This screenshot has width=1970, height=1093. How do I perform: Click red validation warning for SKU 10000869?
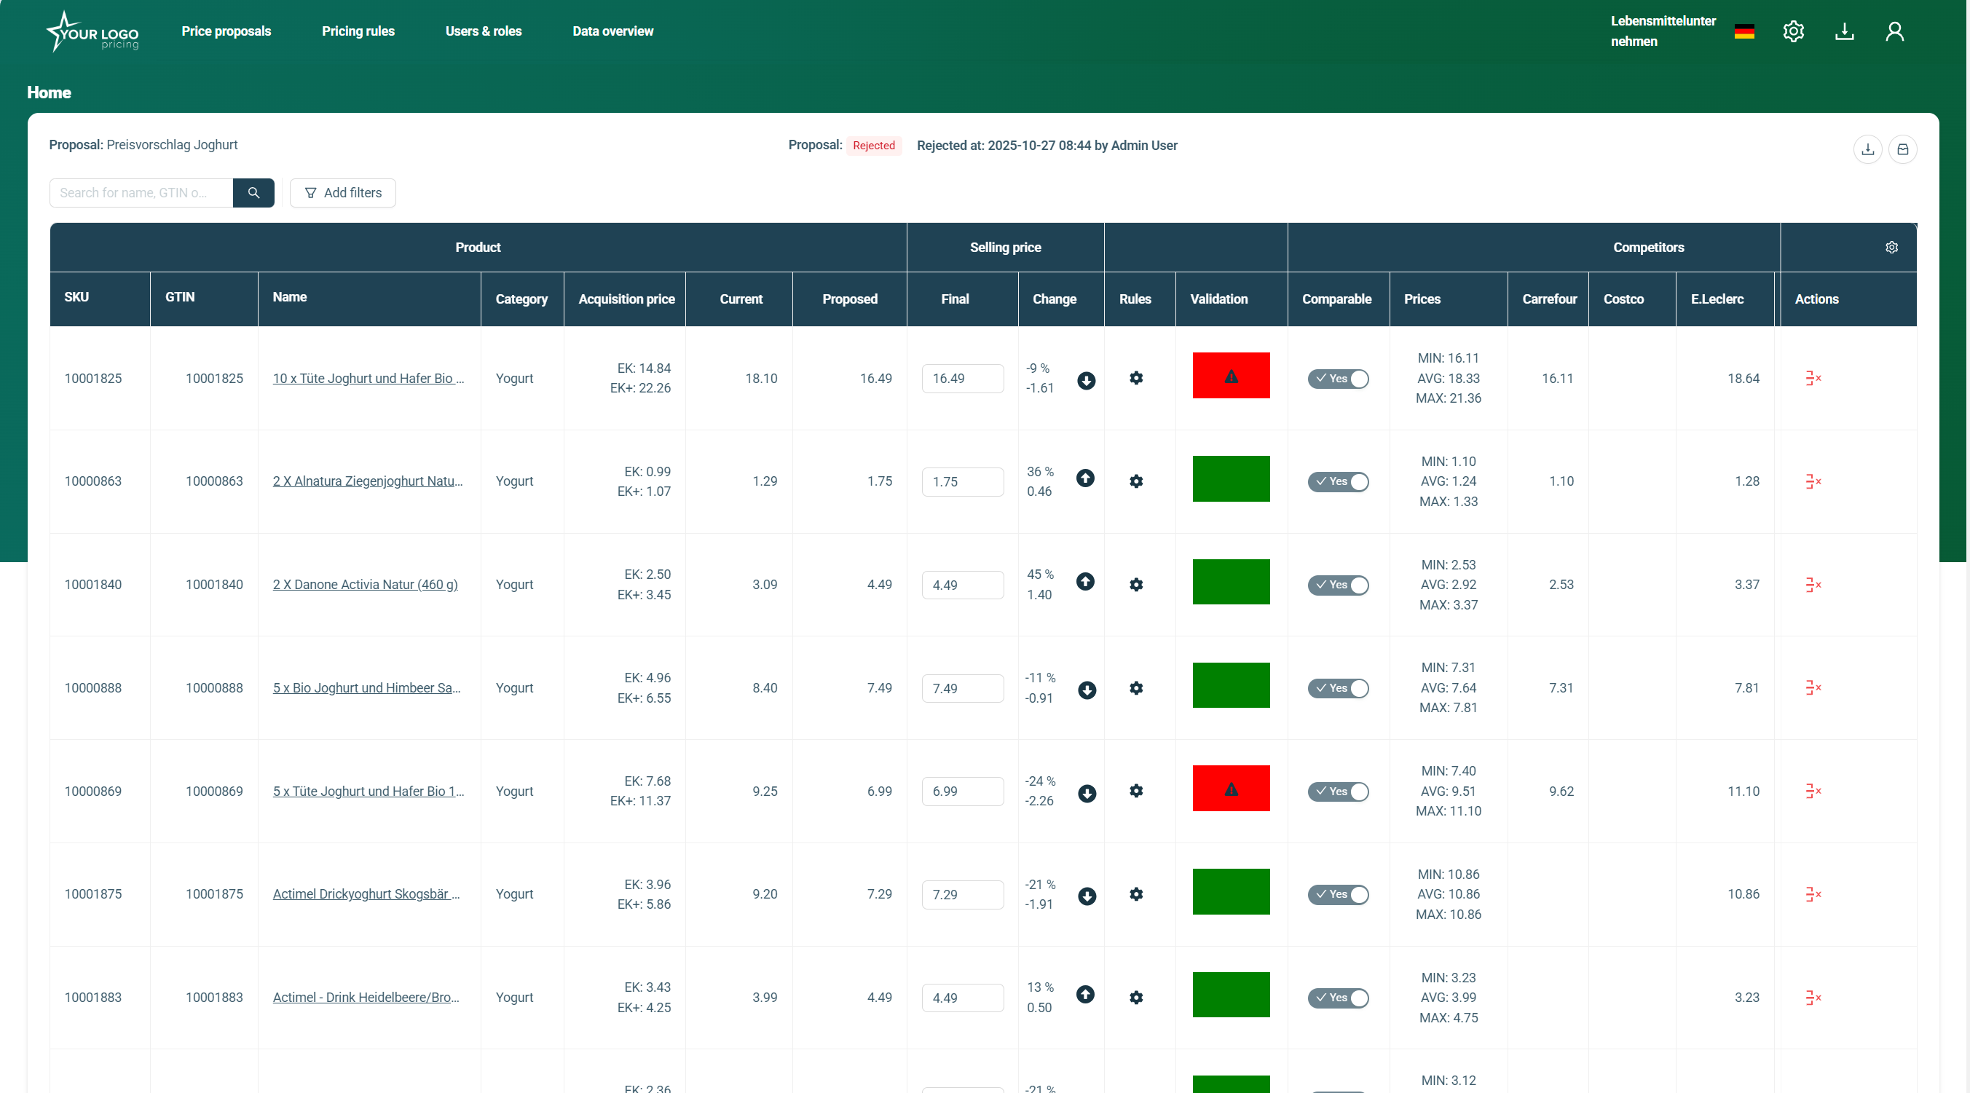pos(1232,789)
